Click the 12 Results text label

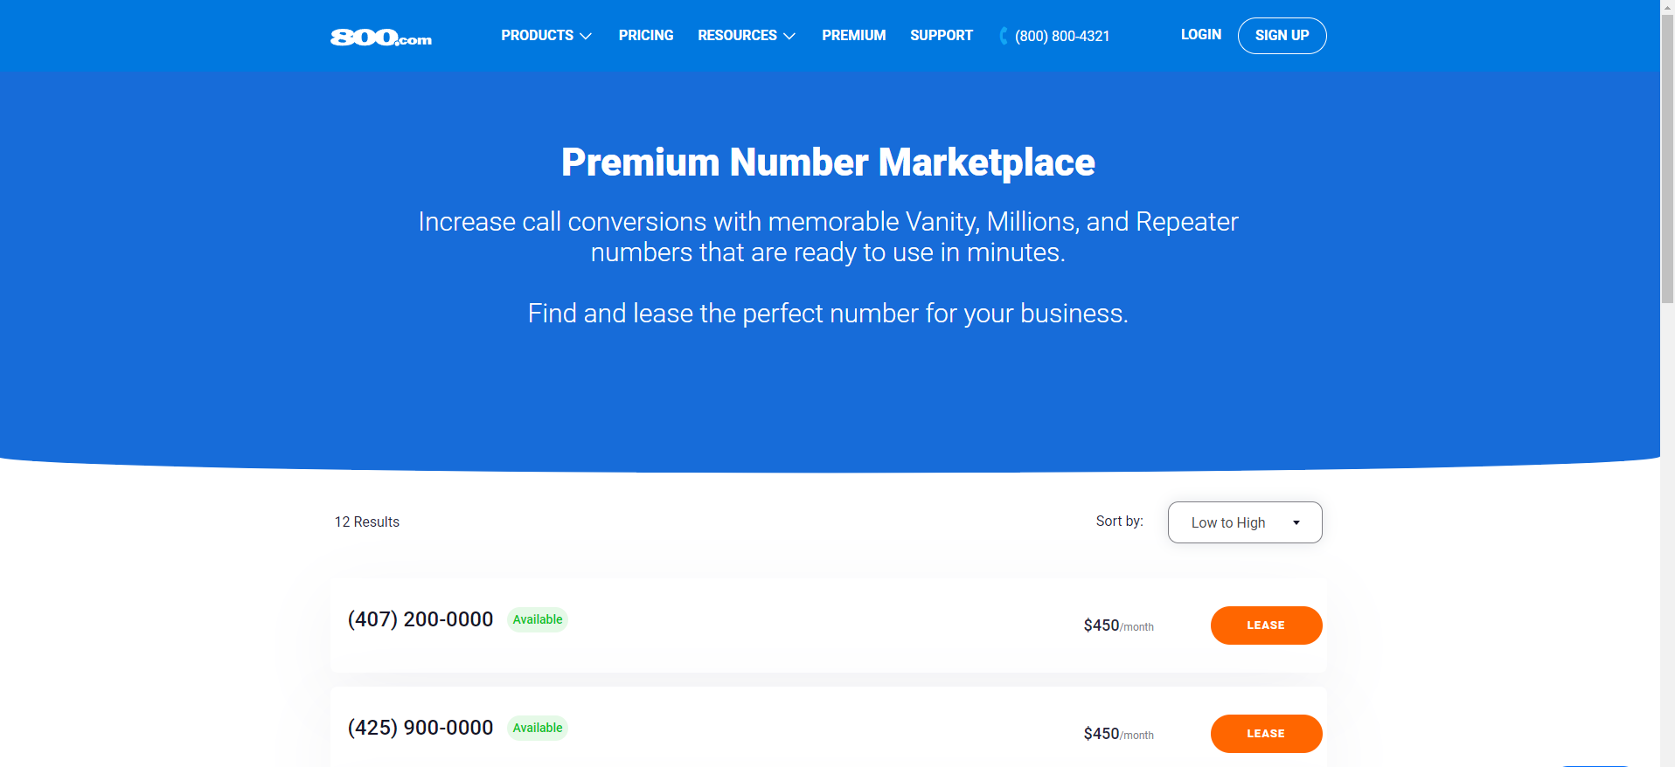[366, 522]
